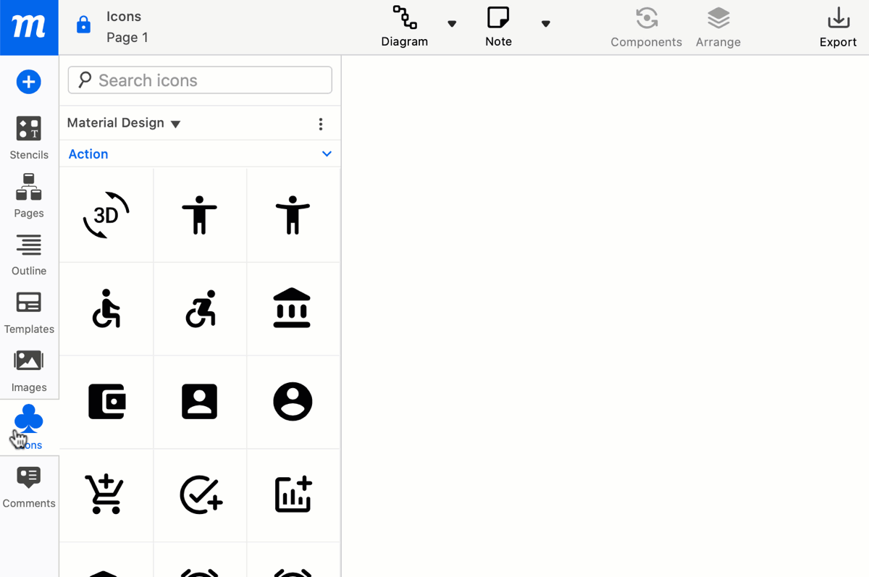Click inside the Search icons field

[x=199, y=80]
